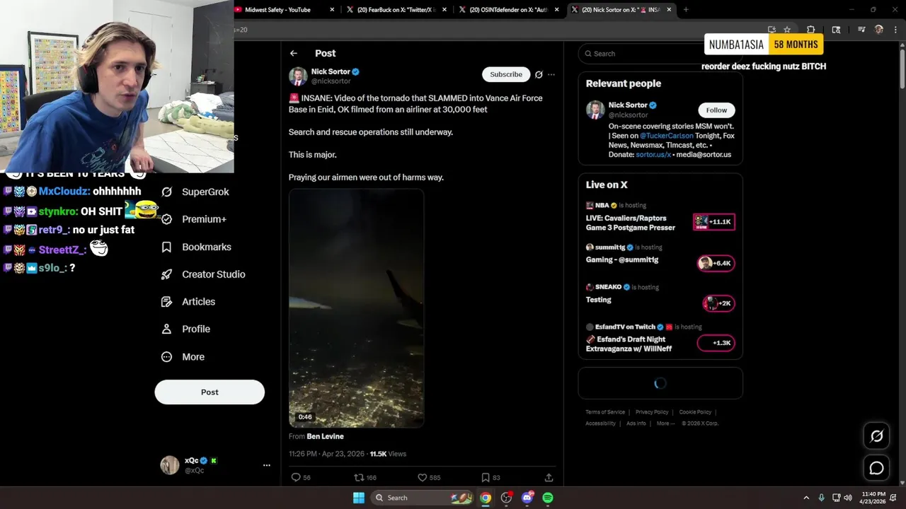
Task: Show hidden system tray icons
Action: [806, 498]
